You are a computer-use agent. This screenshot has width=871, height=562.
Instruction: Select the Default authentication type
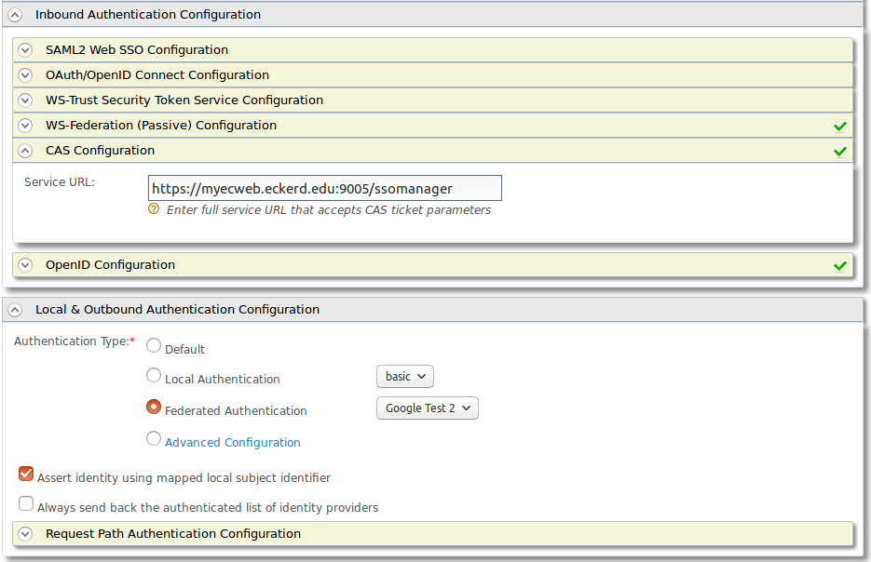[154, 345]
